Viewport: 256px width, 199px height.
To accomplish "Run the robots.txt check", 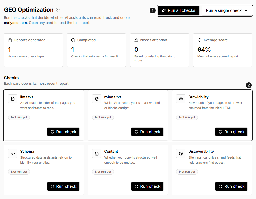I will tap(147, 132).
